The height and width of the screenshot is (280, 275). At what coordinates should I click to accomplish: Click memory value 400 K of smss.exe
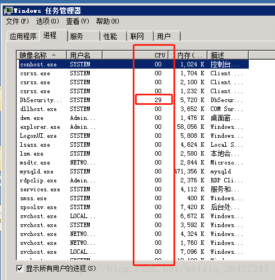coord(196,198)
